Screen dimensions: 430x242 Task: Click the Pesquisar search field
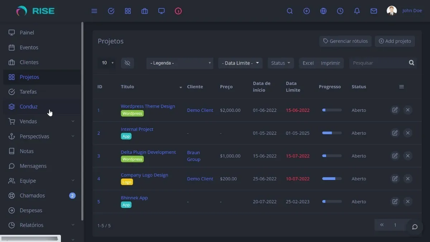click(378, 63)
